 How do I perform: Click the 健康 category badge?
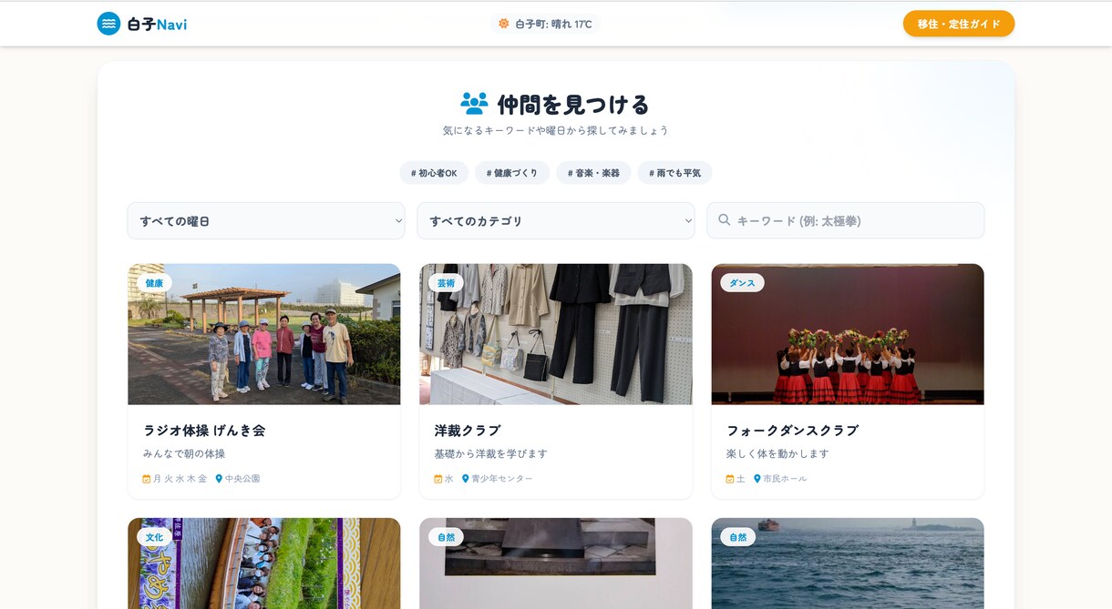[154, 283]
